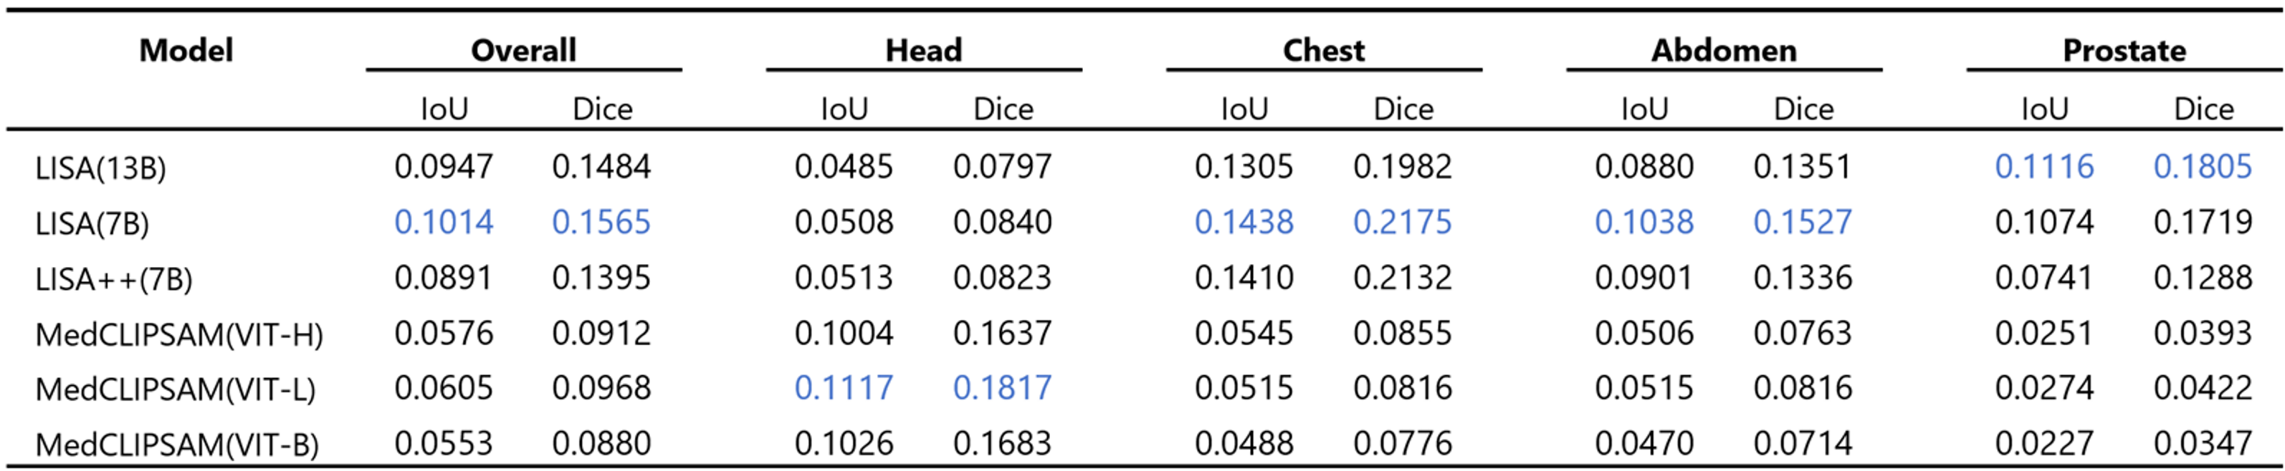Select the LISA(7B) row label
This screenshot has width=2285, height=471.
[92, 223]
